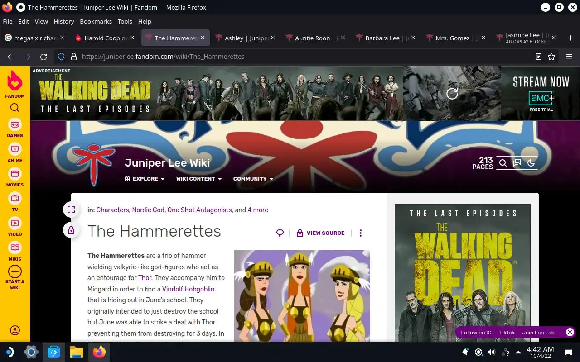Switch to the Barbara Lee tab
The height and width of the screenshot is (362, 580).
386,38
